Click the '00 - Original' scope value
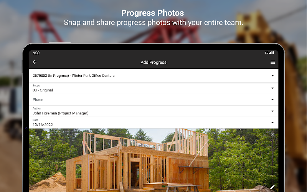 point(43,90)
